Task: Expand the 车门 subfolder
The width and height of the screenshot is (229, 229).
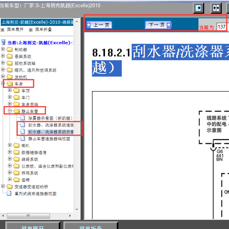Action: click(10, 97)
